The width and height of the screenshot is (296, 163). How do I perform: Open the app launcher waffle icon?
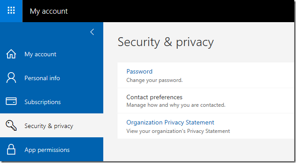[x=11, y=11]
